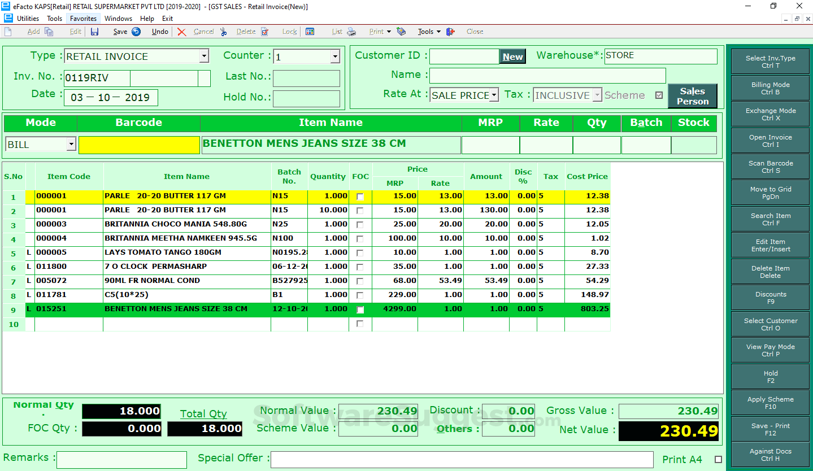Click the red X Cancel icon
The height and width of the screenshot is (471, 813).
pyautogui.click(x=181, y=32)
